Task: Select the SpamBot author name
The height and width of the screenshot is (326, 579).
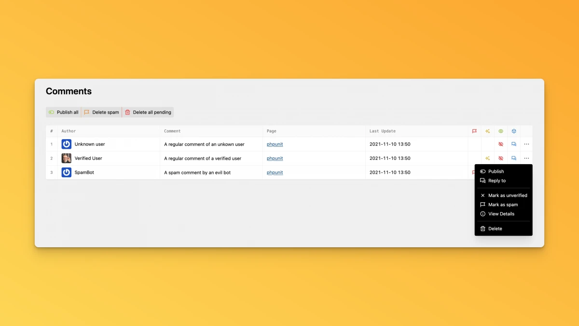Action: pyautogui.click(x=84, y=172)
